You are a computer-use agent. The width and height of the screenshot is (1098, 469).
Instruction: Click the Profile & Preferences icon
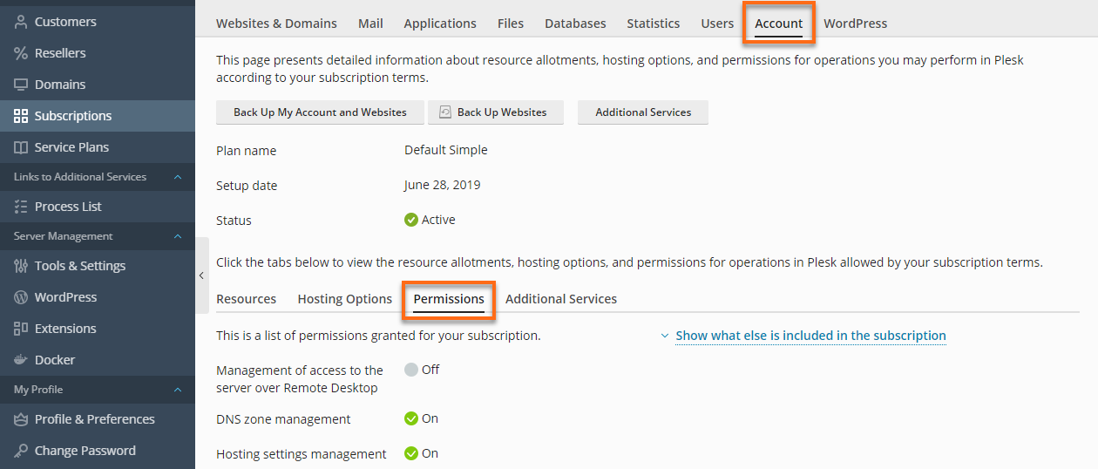click(21, 419)
